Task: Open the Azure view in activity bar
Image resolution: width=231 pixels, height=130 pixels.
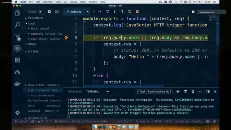Action: point(17,72)
